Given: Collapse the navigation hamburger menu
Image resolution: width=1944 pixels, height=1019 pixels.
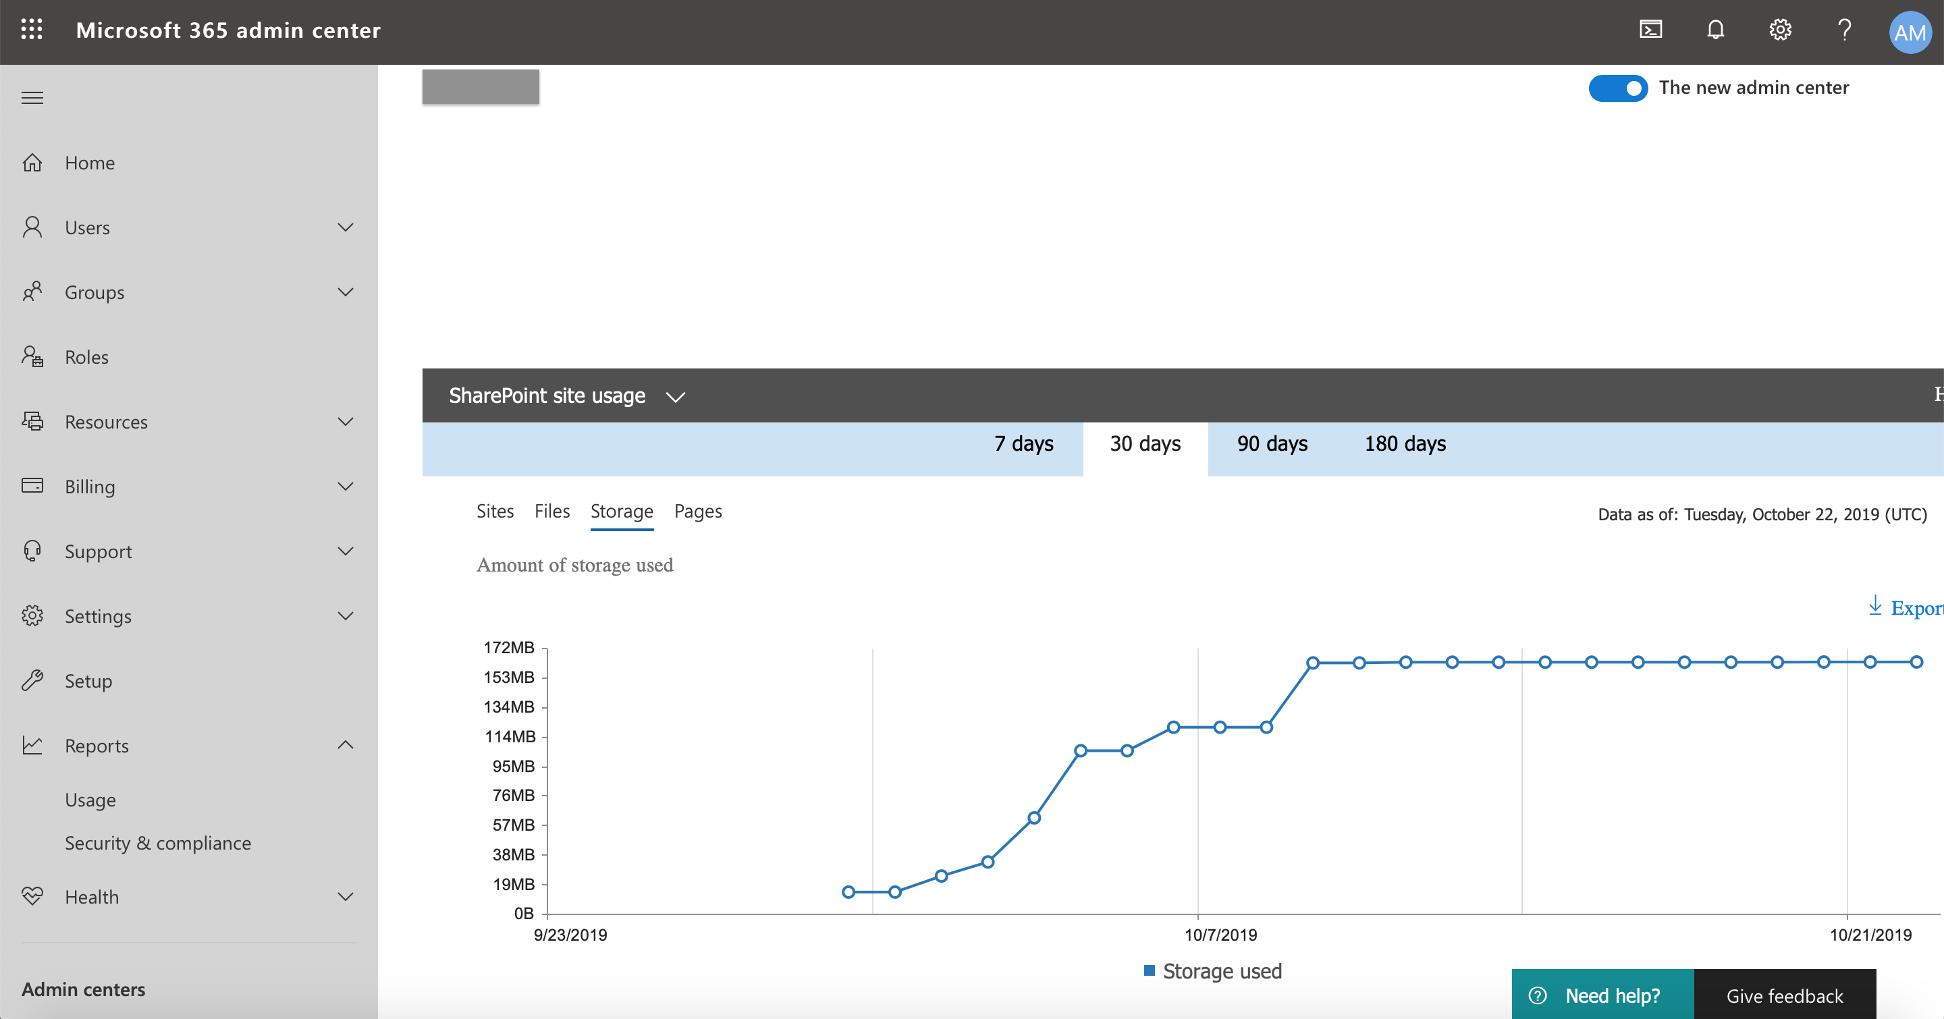Looking at the screenshot, I should coord(32,98).
